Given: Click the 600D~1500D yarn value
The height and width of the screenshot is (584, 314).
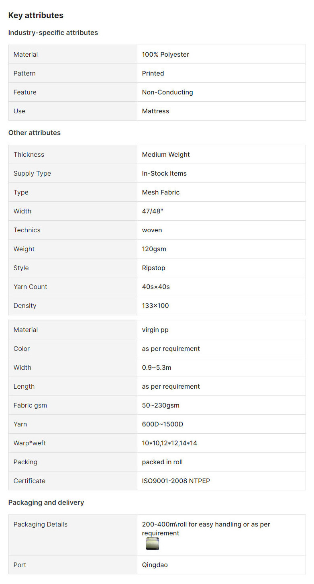Looking at the screenshot, I should [x=163, y=424].
